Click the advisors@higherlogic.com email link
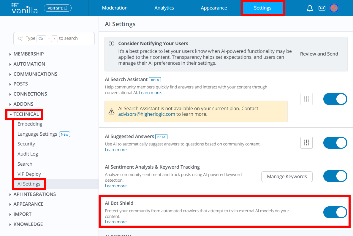 [x=147, y=114]
